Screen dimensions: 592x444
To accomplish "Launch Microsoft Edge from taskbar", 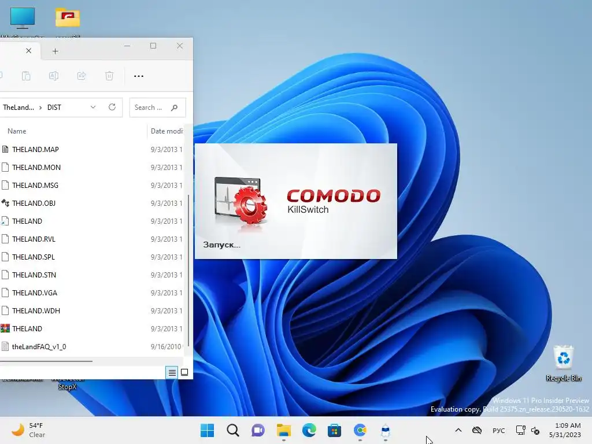I will tap(309, 430).
